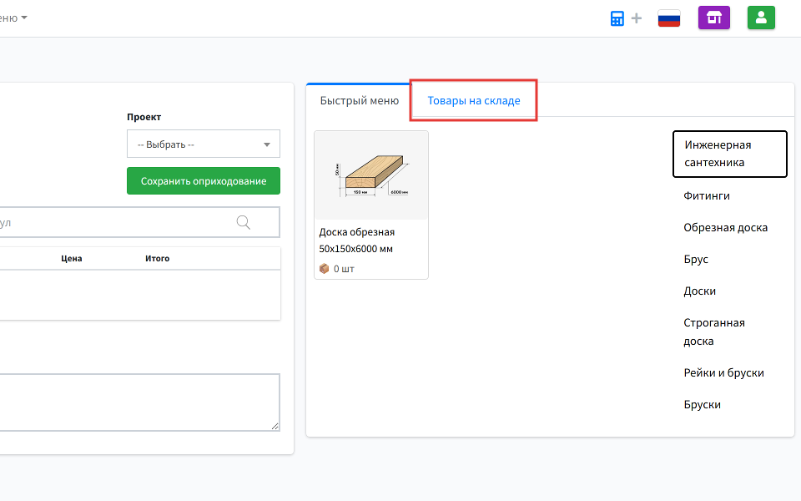Open the green user profile button
801x501 pixels.
pos(761,18)
